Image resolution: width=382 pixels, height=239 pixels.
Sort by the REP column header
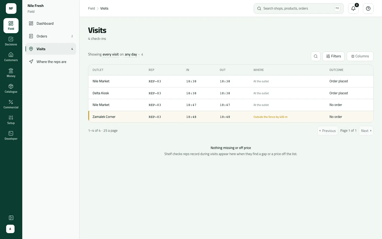(x=151, y=70)
